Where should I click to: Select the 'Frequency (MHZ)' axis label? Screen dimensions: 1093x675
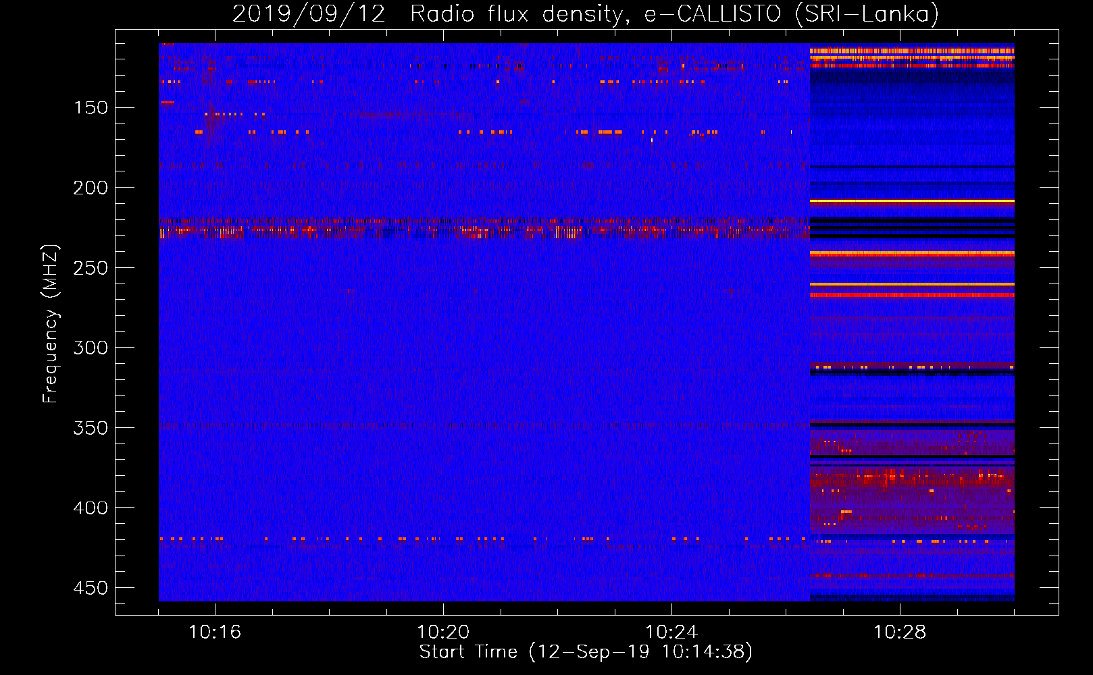pyautogui.click(x=51, y=323)
